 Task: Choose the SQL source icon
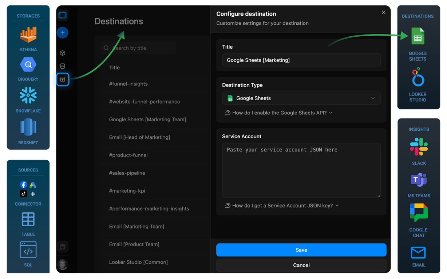[28, 250]
